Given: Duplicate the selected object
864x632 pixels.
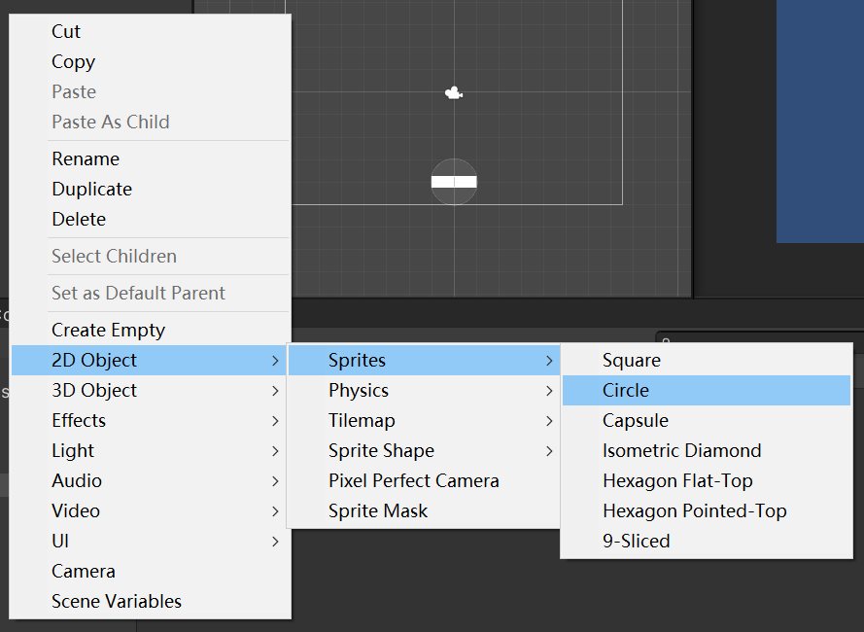Looking at the screenshot, I should point(91,190).
